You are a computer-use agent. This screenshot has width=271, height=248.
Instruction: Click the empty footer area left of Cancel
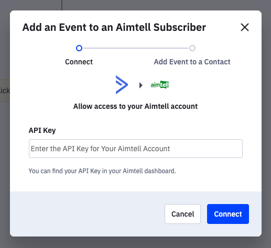pyautogui.click(x=88, y=214)
